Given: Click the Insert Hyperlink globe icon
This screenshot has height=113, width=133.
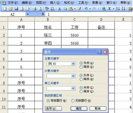Looking at the screenshot, I should pos(104,9).
